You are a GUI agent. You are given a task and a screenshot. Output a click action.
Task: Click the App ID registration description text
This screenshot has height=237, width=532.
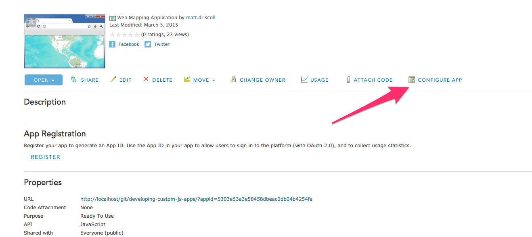pyautogui.click(x=217, y=146)
